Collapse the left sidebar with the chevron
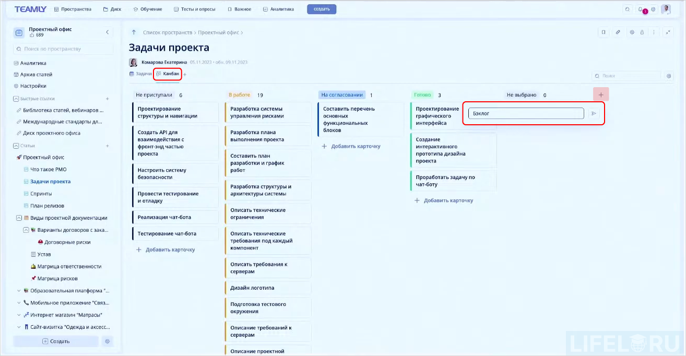Image resolution: width=686 pixels, height=356 pixels. 108,32
